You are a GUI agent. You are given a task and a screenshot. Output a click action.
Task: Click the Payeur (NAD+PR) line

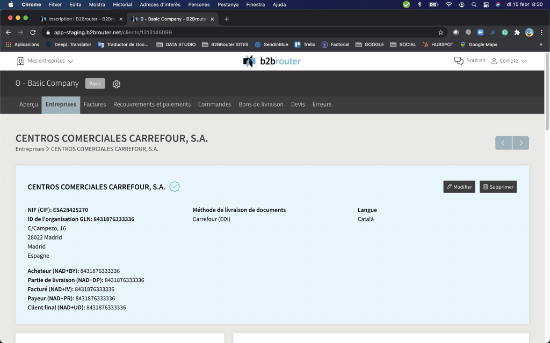(71, 298)
